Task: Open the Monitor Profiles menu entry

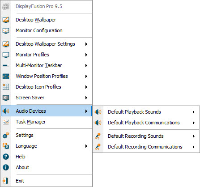Action: 47,55
